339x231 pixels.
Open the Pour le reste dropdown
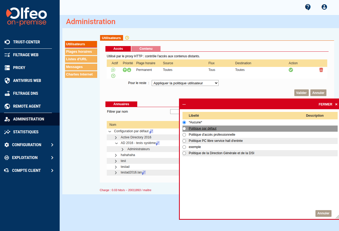[185, 83]
